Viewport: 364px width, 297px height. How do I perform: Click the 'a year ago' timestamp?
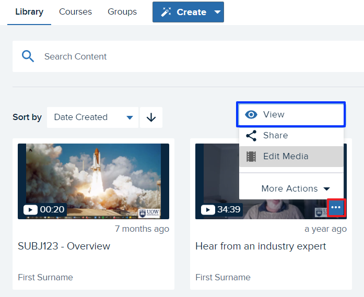325,229
